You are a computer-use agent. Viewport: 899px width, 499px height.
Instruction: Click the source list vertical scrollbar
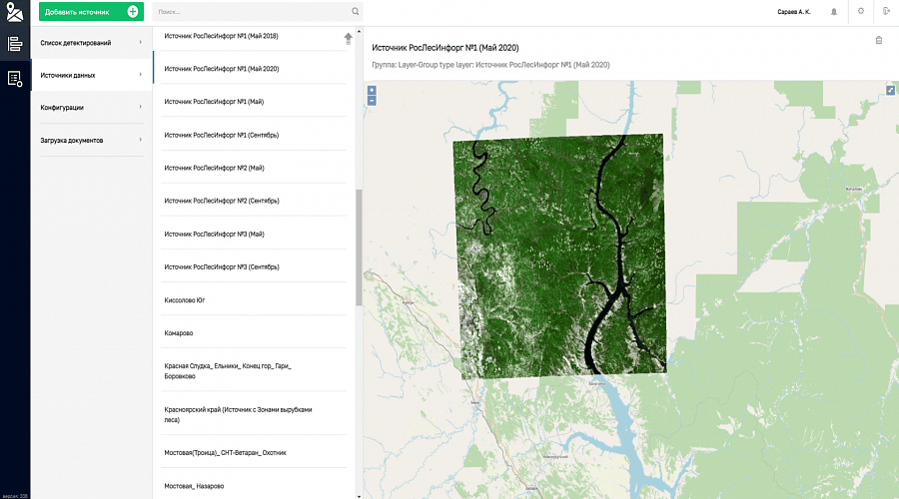coord(359,245)
